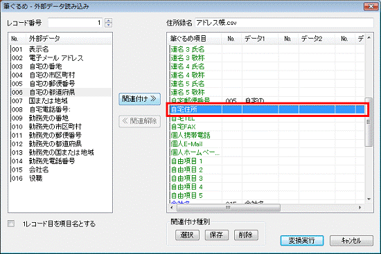Image resolution: width=381 pixels, height=254 pixels.
Task: Decrease record number with down spinner arrow
Action: tap(108, 25)
